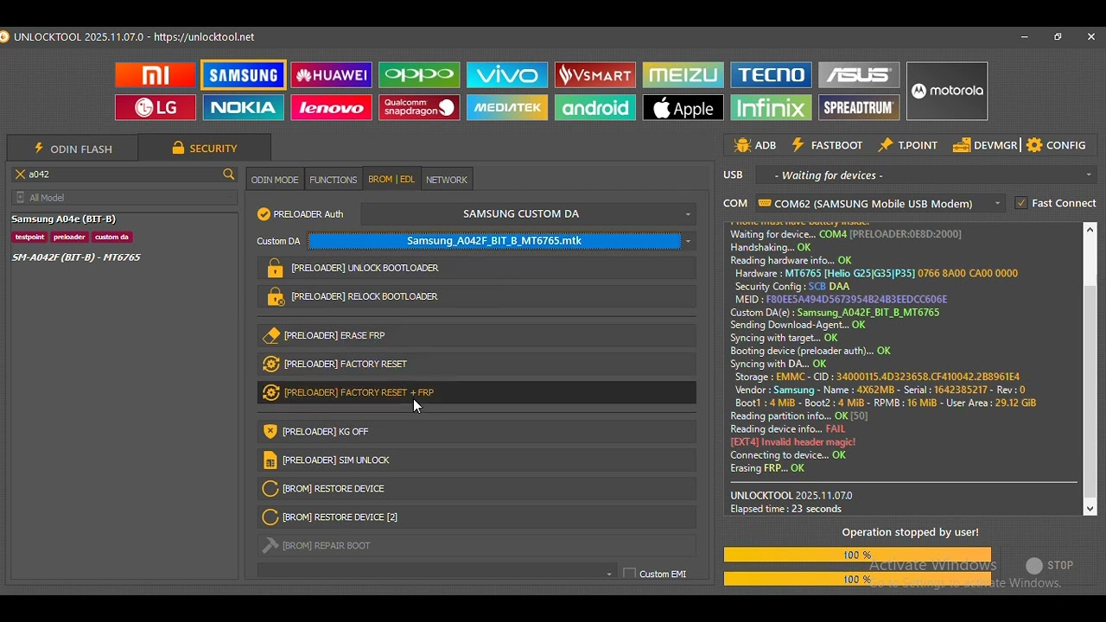This screenshot has height=622, width=1106.
Task: Select the MediaTek platform icon
Action: point(507,107)
